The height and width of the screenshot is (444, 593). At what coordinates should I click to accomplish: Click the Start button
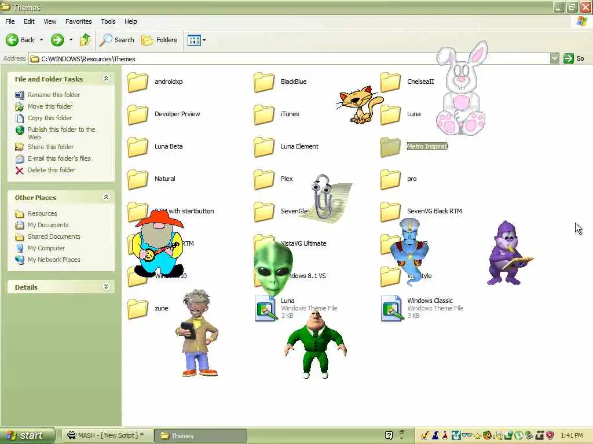pyautogui.click(x=27, y=435)
